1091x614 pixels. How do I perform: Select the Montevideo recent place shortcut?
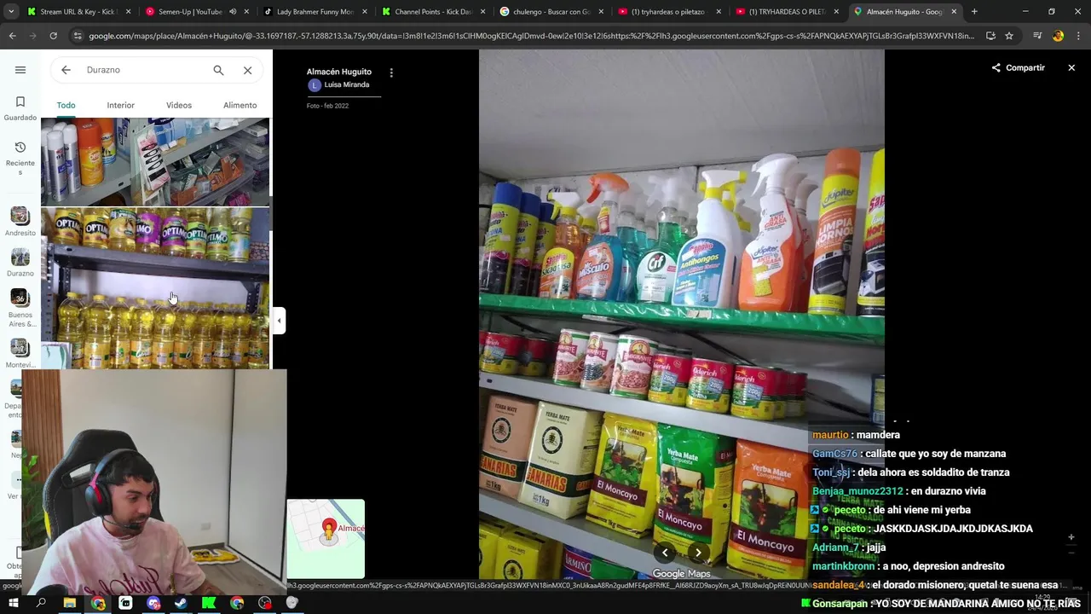[x=20, y=353]
